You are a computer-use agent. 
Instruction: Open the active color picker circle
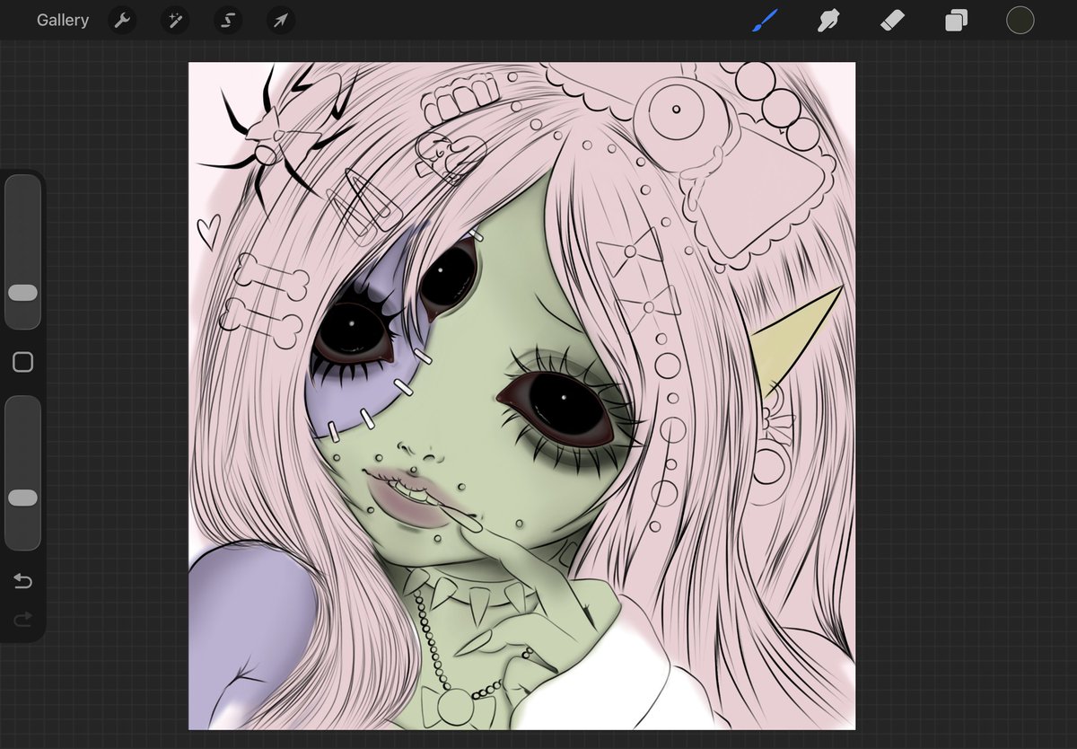[x=1020, y=20]
